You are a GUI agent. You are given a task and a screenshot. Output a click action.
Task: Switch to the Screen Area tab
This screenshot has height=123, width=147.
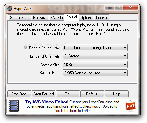20,18
